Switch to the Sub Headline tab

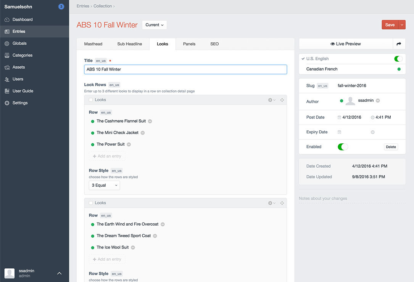[x=130, y=44]
